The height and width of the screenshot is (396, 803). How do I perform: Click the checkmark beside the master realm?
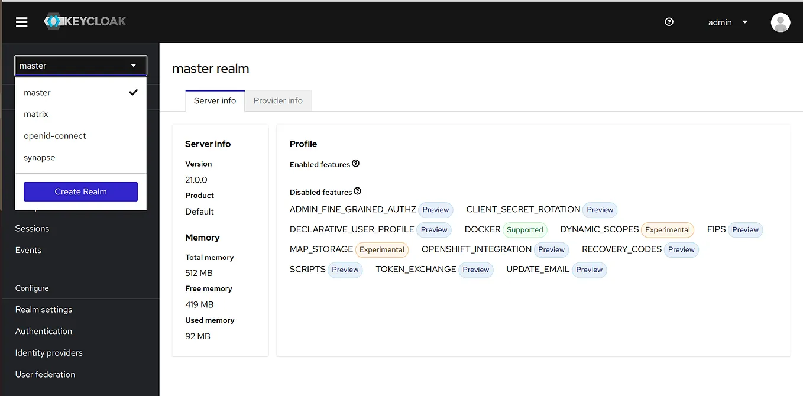(134, 92)
